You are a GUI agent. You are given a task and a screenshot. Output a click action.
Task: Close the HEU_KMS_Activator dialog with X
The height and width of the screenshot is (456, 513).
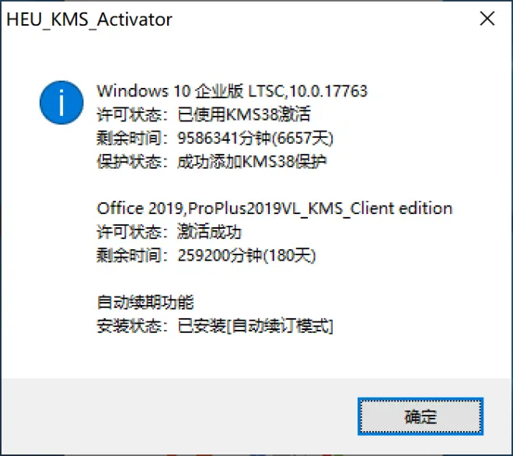(x=487, y=19)
